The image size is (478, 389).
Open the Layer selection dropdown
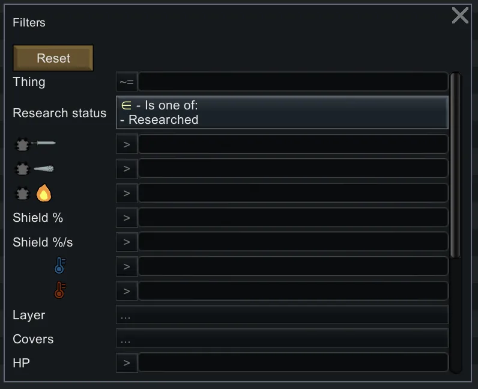[x=282, y=315]
